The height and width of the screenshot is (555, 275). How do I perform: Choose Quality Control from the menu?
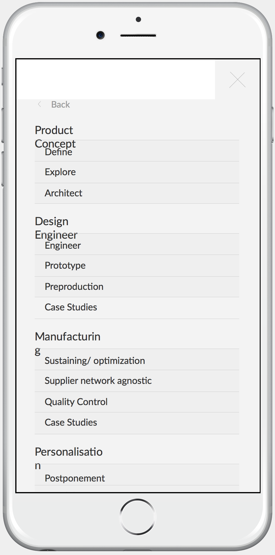(x=76, y=402)
